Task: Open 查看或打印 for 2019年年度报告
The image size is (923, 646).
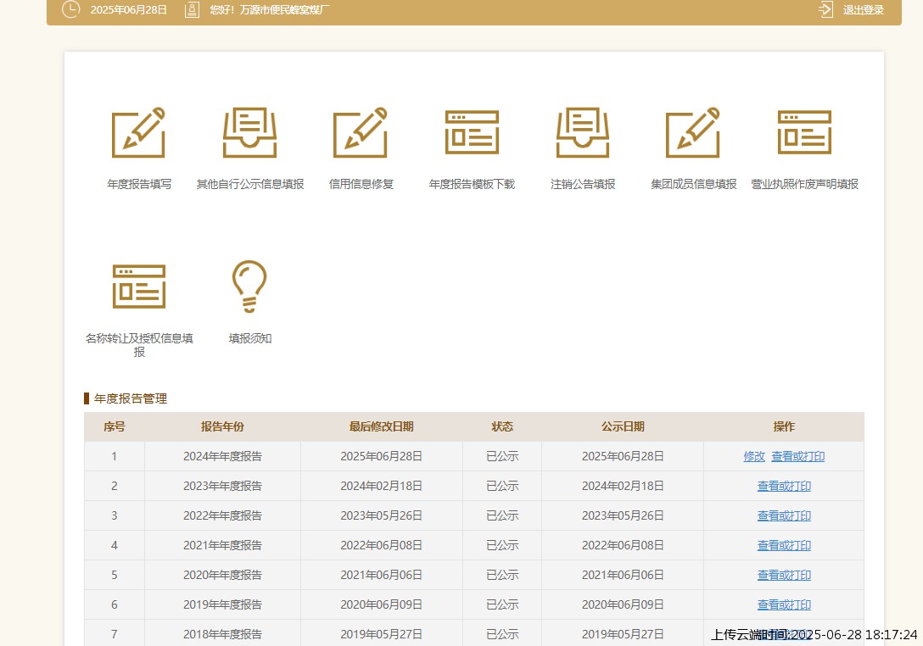Action: [x=784, y=604]
